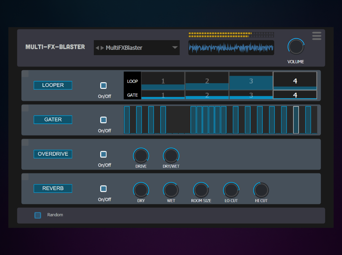Viewport: 342px width, 255px height.
Task: Select Loop slot 3
Action: click(251, 81)
